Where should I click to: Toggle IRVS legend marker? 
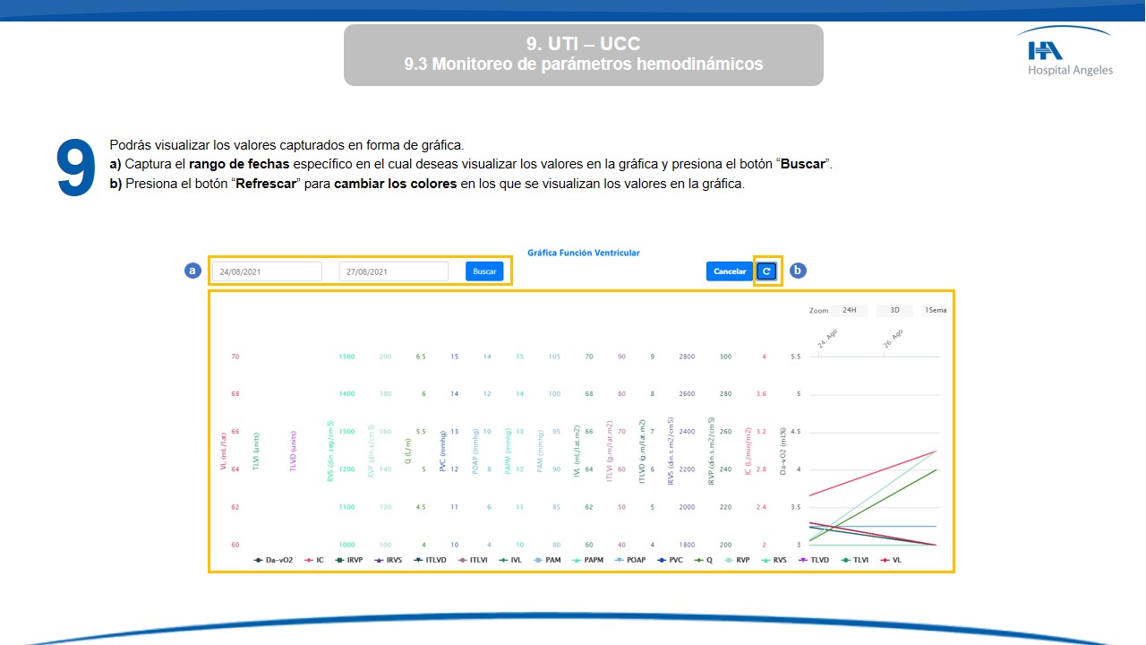pos(389,560)
